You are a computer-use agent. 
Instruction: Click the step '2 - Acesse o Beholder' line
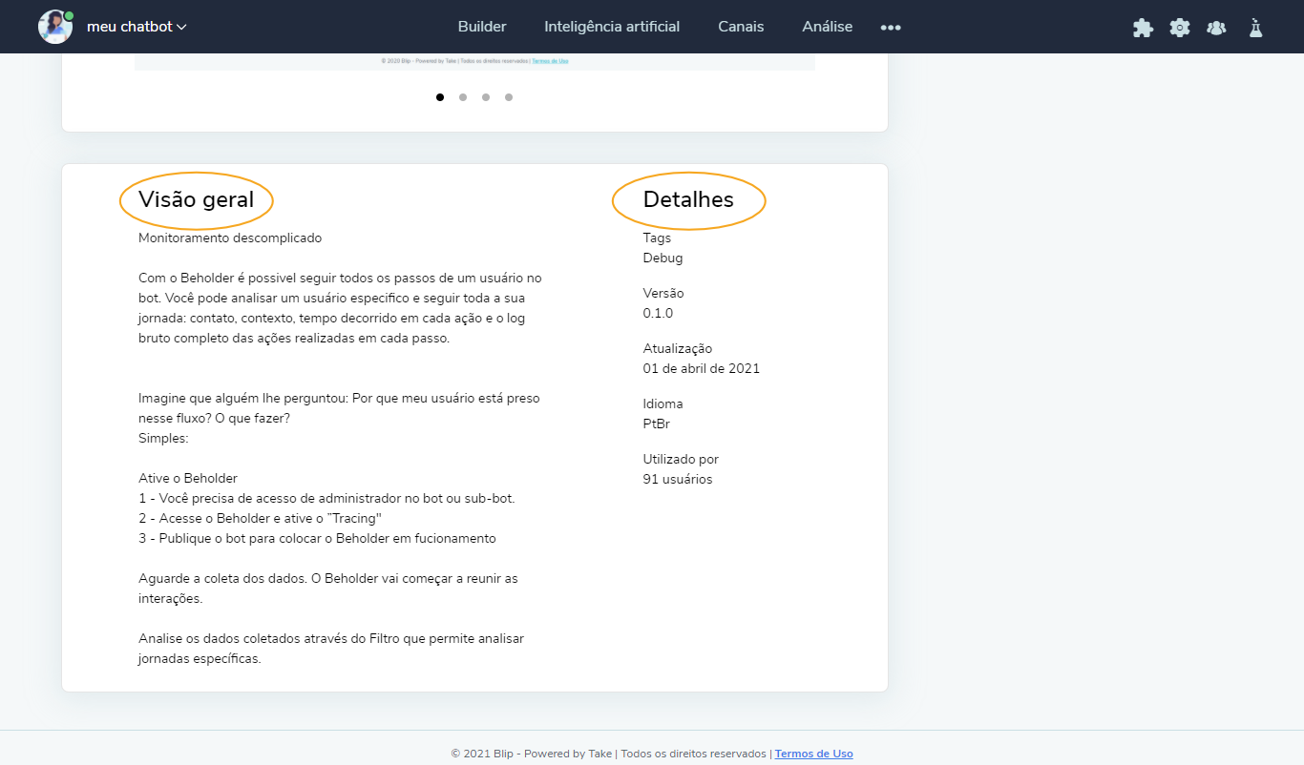(260, 518)
